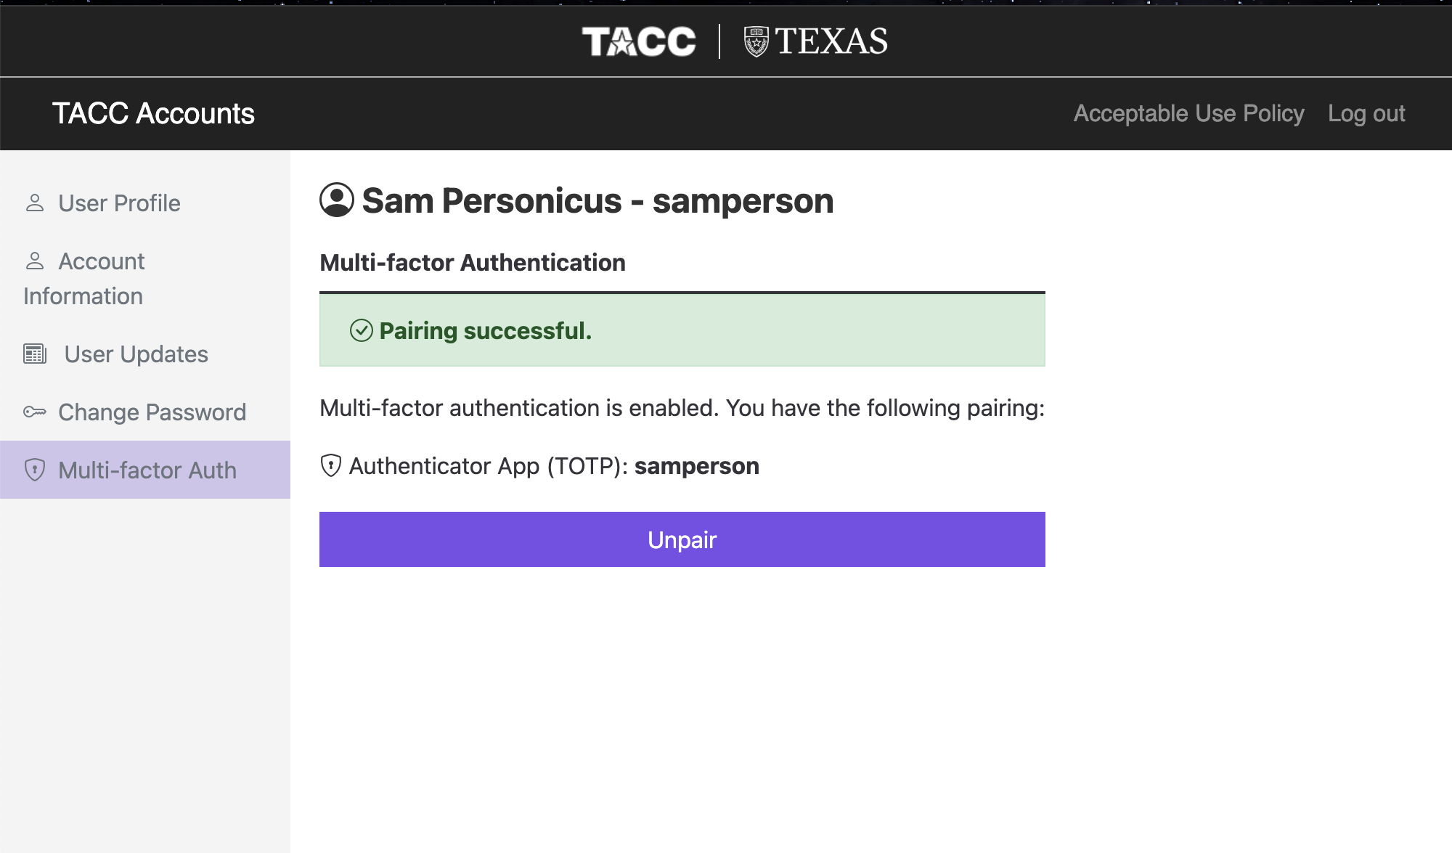Viewport: 1452px width, 853px height.
Task: Click the user avatar icon beside Sam Personicus
Action: coord(337,200)
